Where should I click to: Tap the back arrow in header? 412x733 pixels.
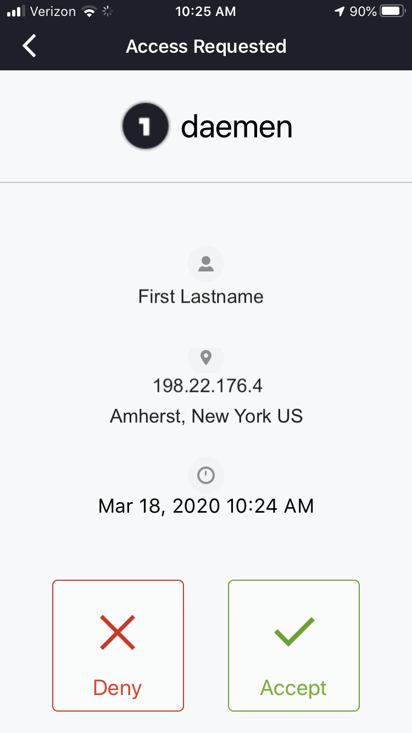pyautogui.click(x=30, y=46)
